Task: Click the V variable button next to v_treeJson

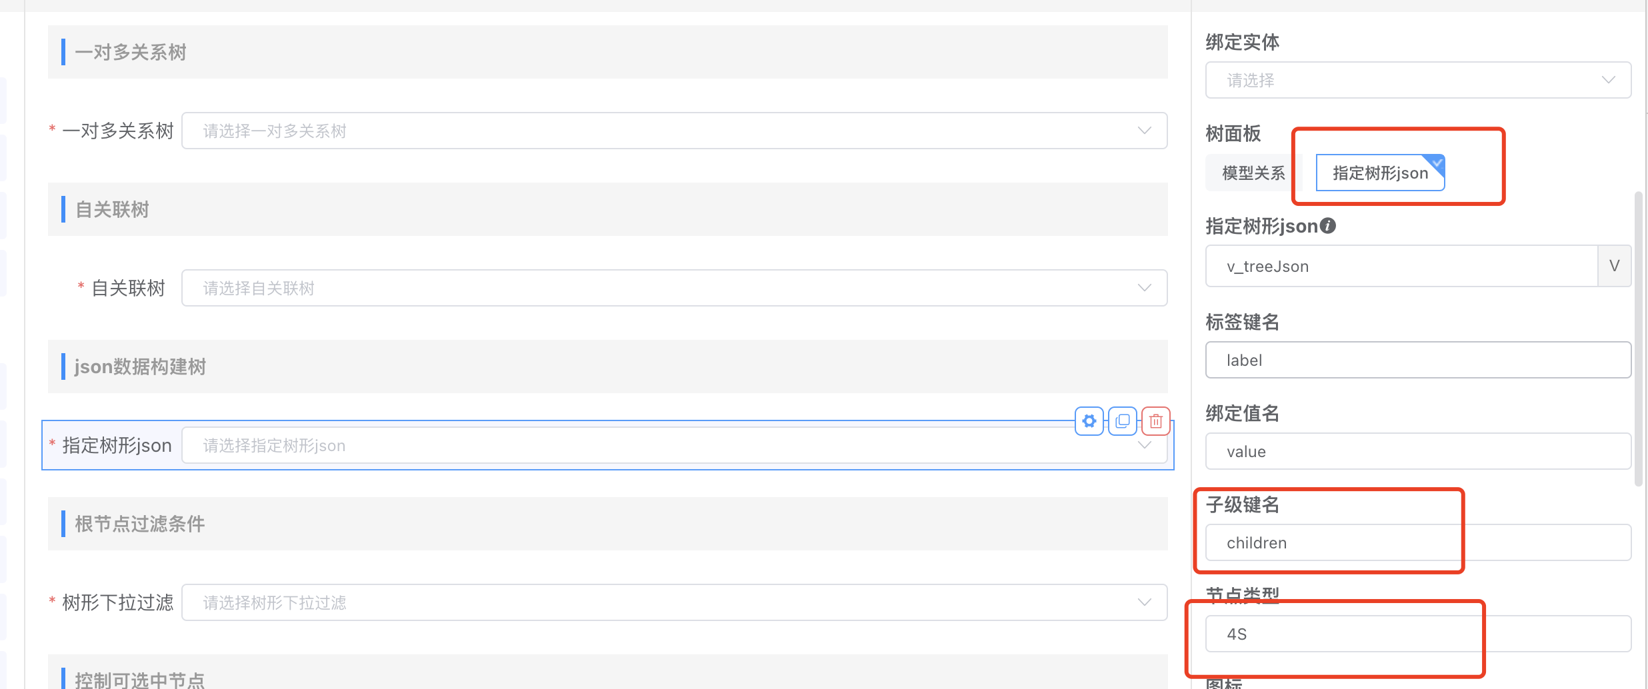Action: coord(1614,266)
